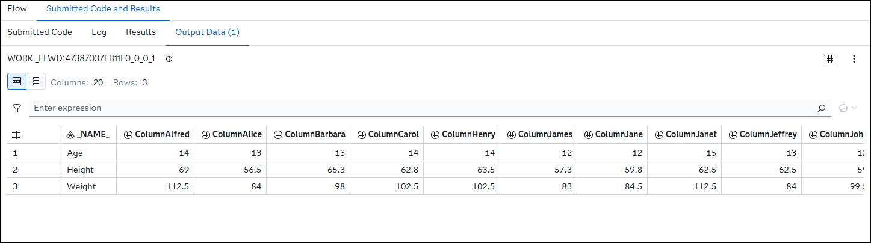Open the Results tab
Viewport: 871px width, 243px height.
[141, 32]
